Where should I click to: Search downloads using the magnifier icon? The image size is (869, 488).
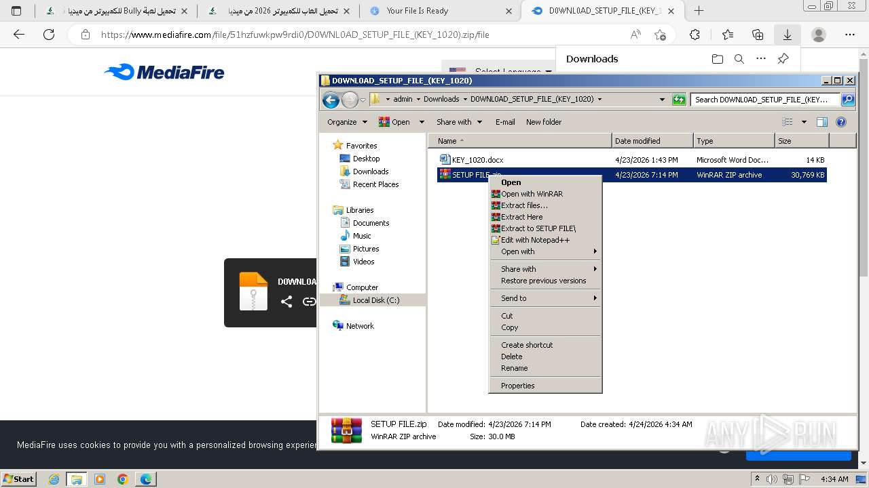739,59
